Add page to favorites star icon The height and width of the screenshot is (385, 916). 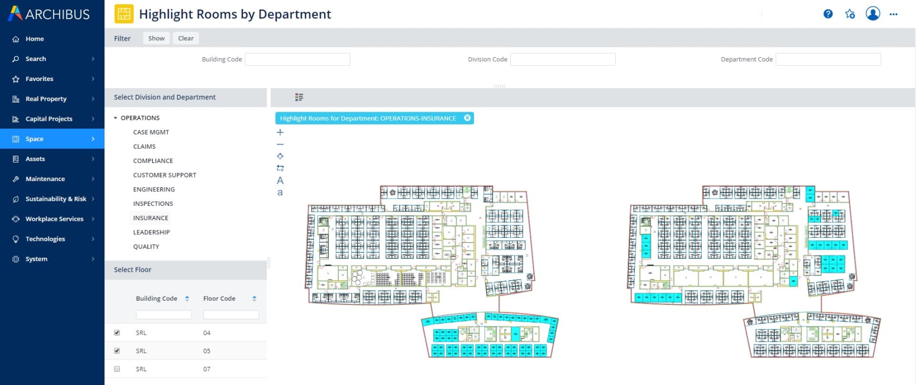click(850, 14)
